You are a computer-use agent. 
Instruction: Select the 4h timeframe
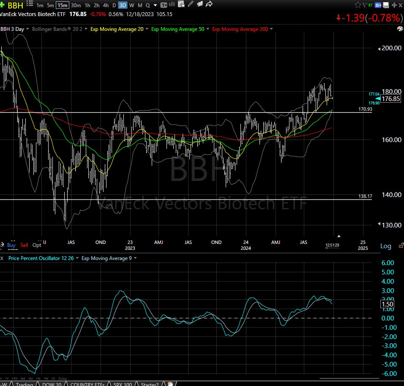point(106,5)
